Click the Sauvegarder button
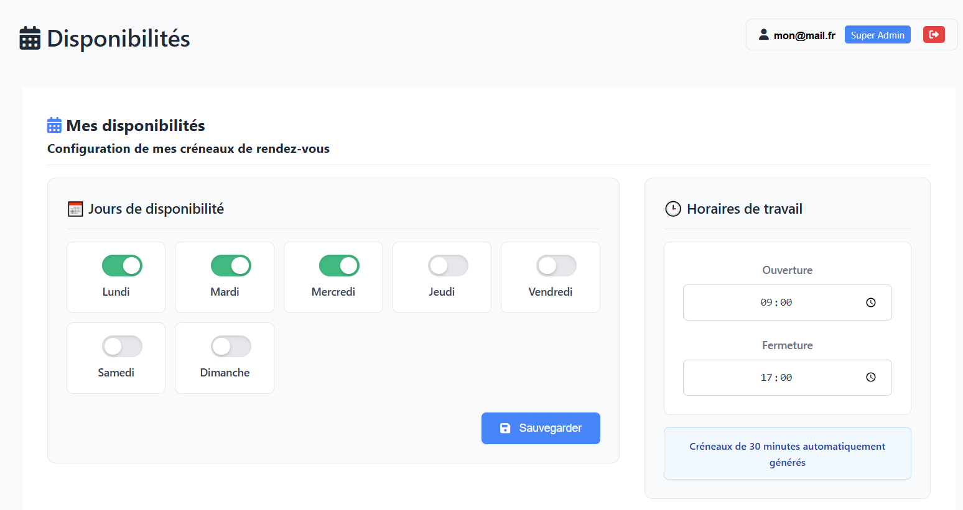The height and width of the screenshot is (510, 963). pyautogui.click(x=541, y=428)
